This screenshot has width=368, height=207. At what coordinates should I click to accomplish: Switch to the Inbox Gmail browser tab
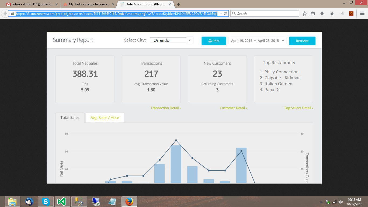(x=32, y=4)
